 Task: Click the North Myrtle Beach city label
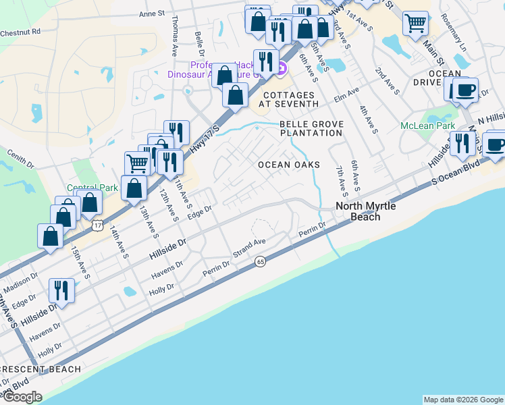coord(366,211)
